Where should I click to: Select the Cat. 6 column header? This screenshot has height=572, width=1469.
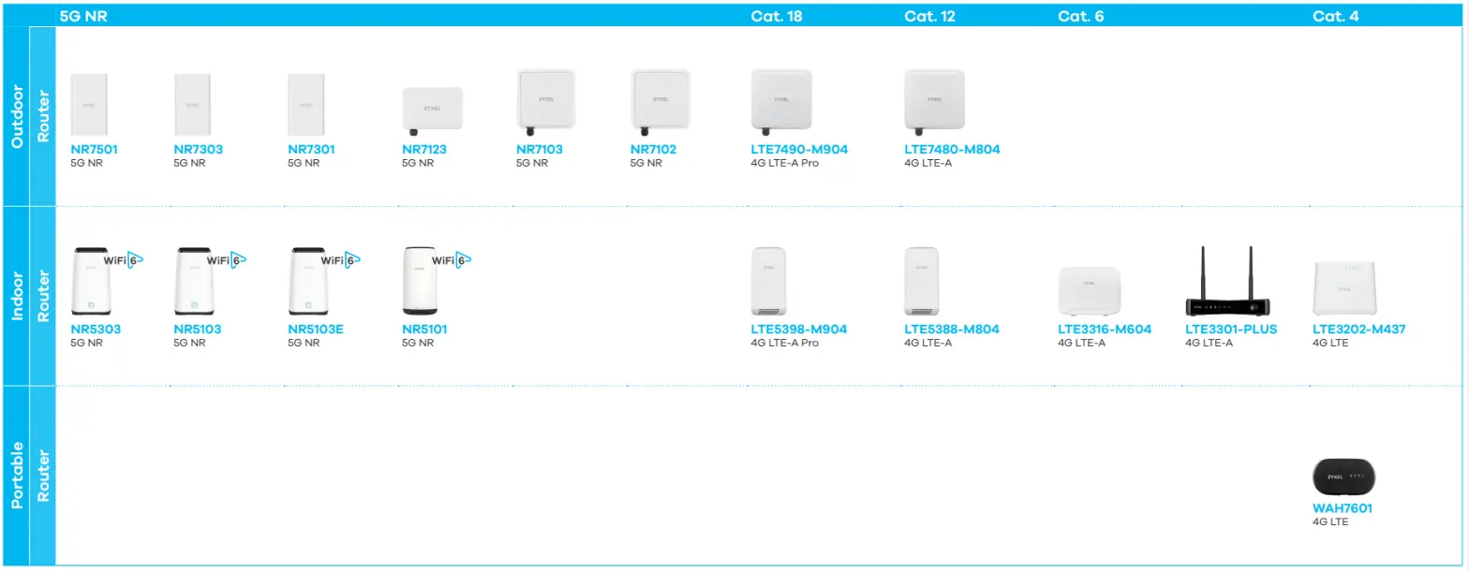pyautogui.click(x=1079, y=16)
